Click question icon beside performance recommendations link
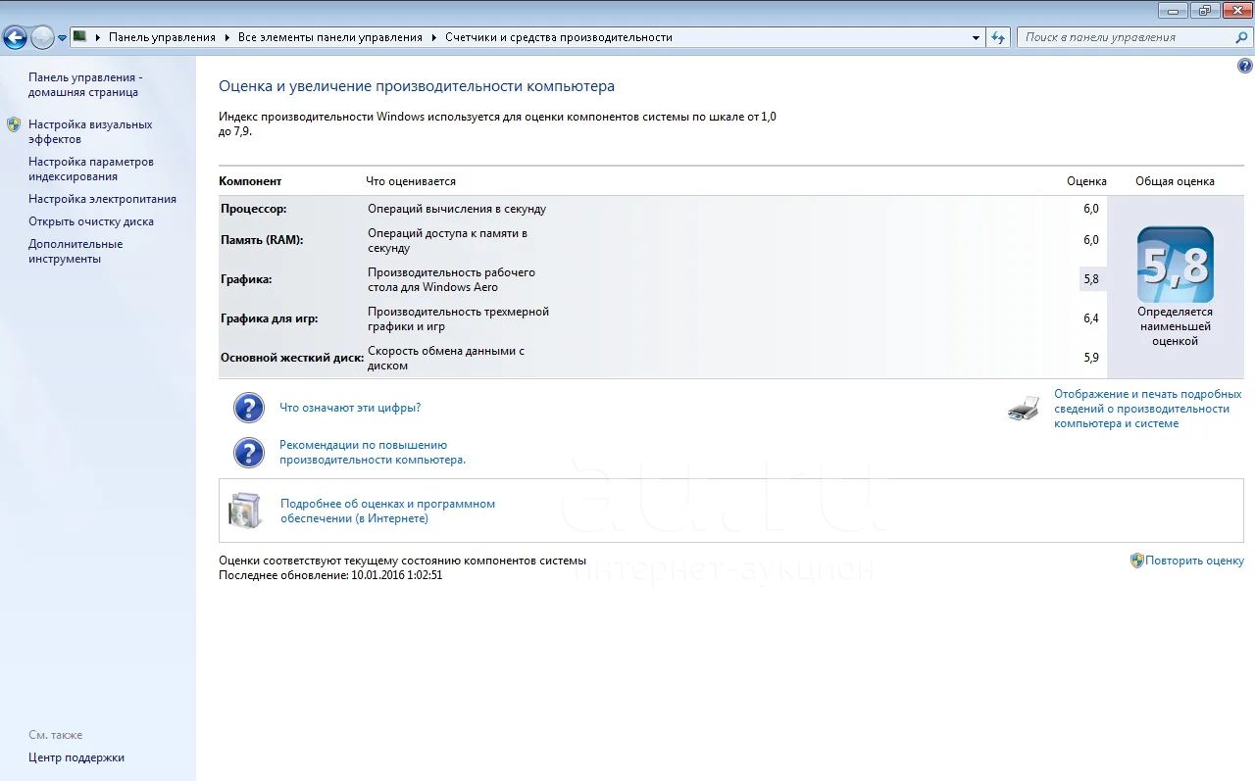The width and height of the screenshot is (1255, 781). 249,452
